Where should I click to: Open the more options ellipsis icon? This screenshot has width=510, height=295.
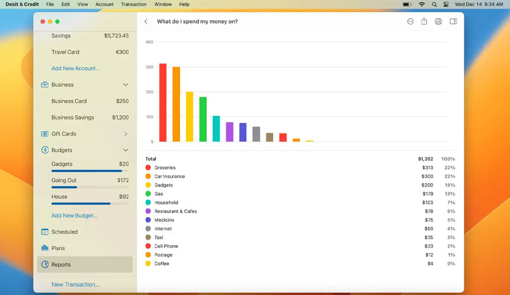[410, 21]
